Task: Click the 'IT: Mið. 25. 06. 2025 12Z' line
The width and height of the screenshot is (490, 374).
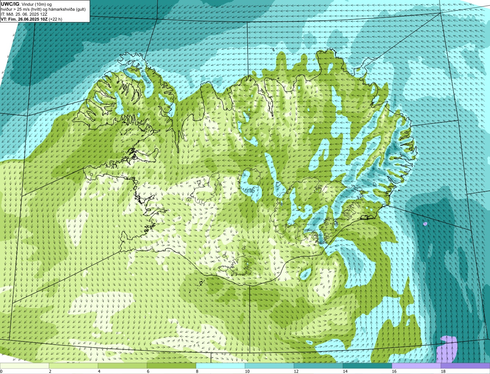Action: pos(24,14)
